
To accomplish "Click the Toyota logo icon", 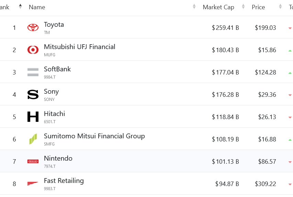I will click(x=33, y=27).
